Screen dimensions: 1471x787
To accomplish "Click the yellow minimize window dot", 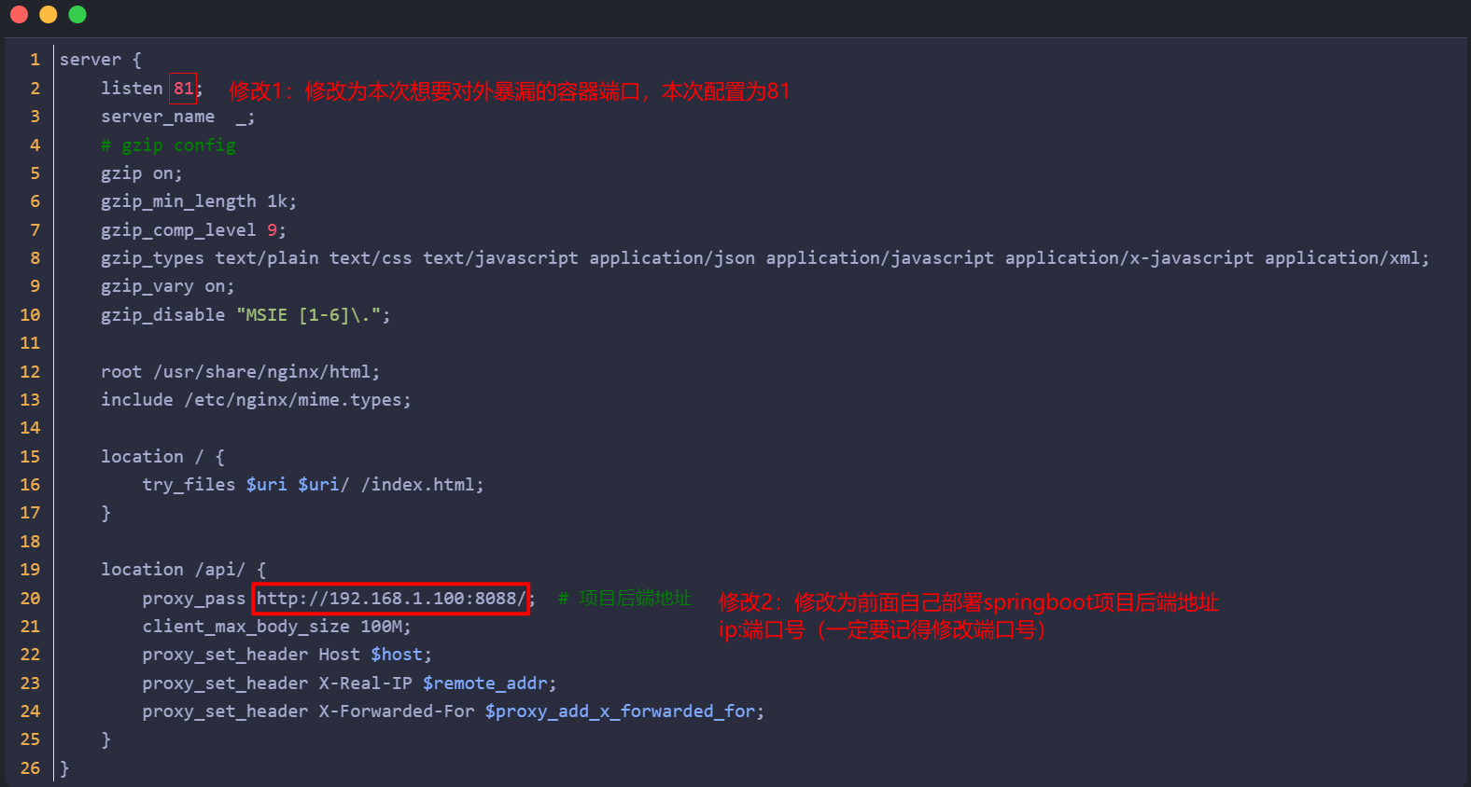I will [x=49, y=14].
